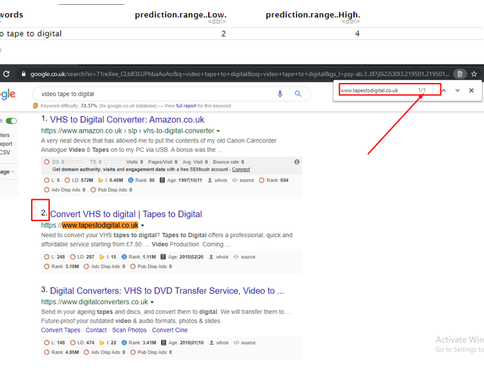Click the padlock site security icon
The height and width of the screenshot is (385, 484).
tap(24, 74)
